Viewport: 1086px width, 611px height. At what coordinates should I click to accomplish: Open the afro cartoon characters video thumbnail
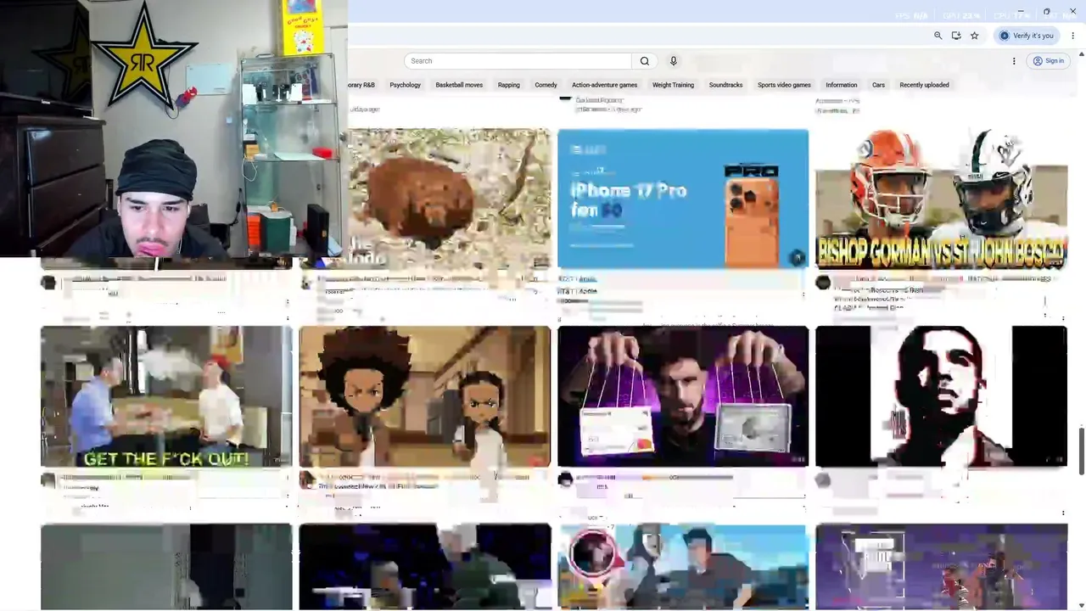[424, 396]
